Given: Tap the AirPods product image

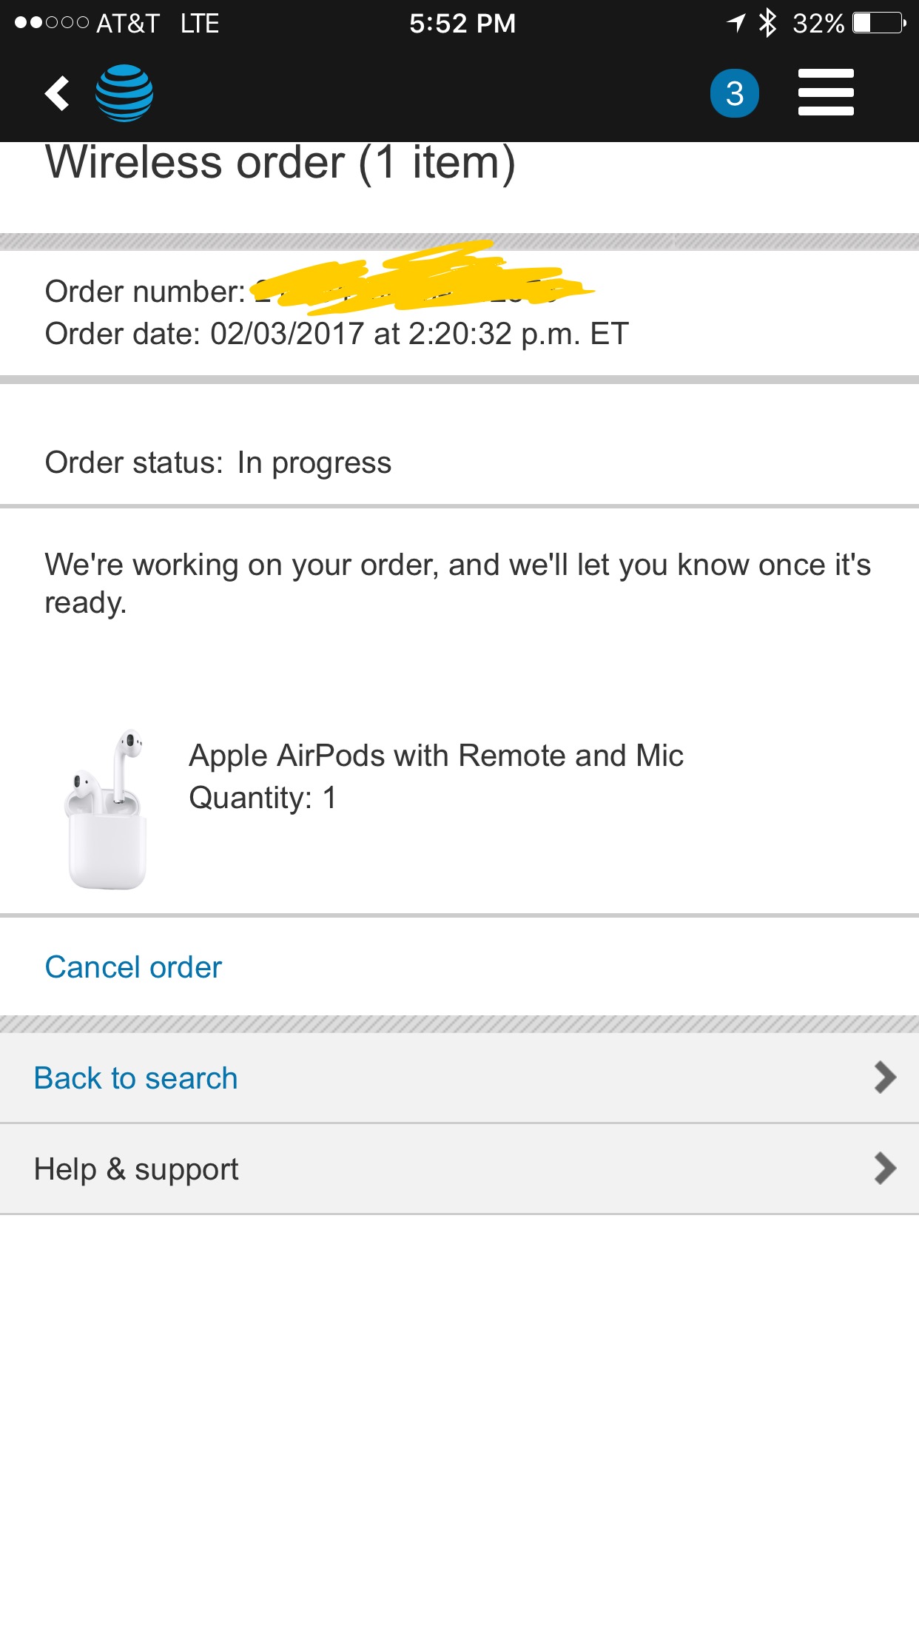Looking at the screenshot, I should (x=107, y=810).
